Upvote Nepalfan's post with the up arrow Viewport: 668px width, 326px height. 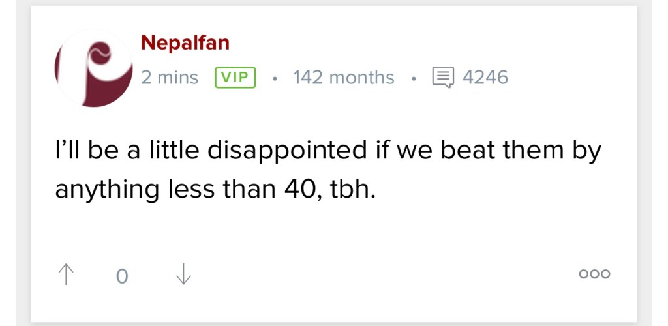coord(65,274)
